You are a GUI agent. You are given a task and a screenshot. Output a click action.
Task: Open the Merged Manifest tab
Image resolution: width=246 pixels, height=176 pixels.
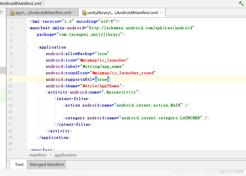[47, 164]
